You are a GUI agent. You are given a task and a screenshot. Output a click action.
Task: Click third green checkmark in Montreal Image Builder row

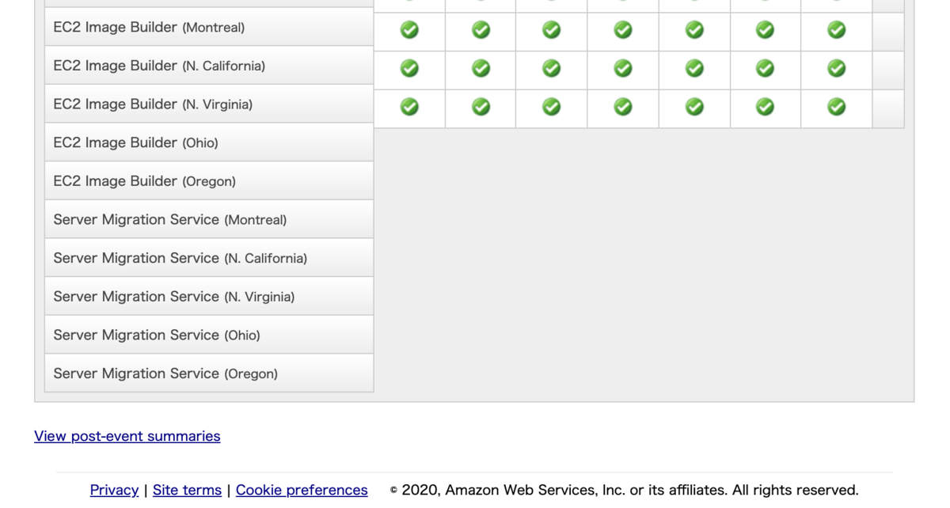pyautogui.click(x=552, y=30)
